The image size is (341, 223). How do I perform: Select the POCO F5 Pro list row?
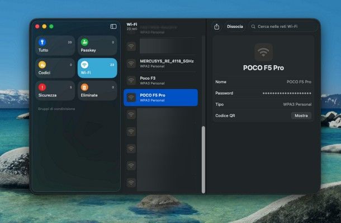click(160, 98)
